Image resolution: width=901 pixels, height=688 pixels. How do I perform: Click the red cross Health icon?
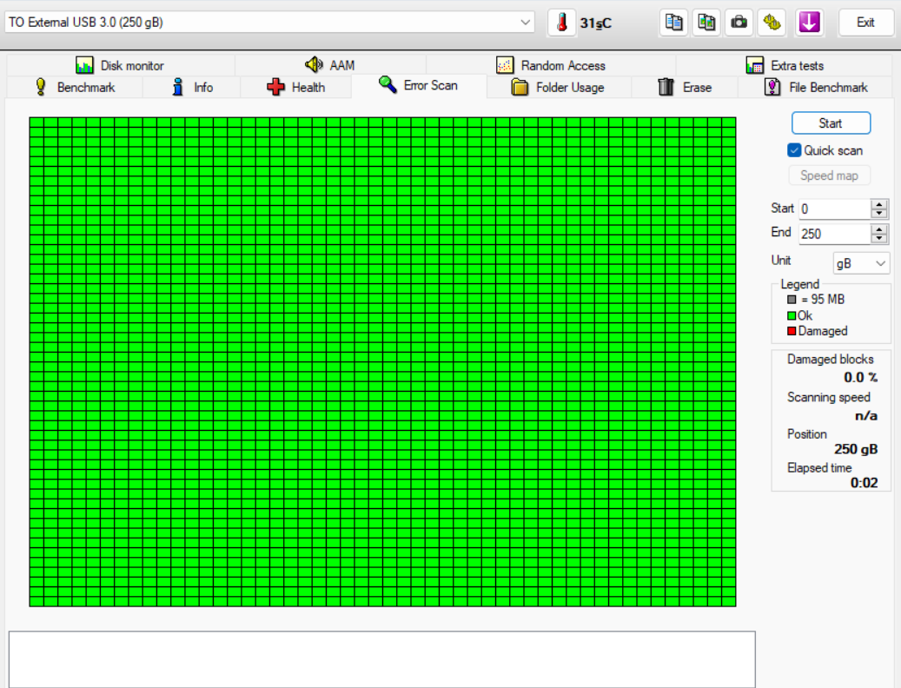tap(275, 87)
